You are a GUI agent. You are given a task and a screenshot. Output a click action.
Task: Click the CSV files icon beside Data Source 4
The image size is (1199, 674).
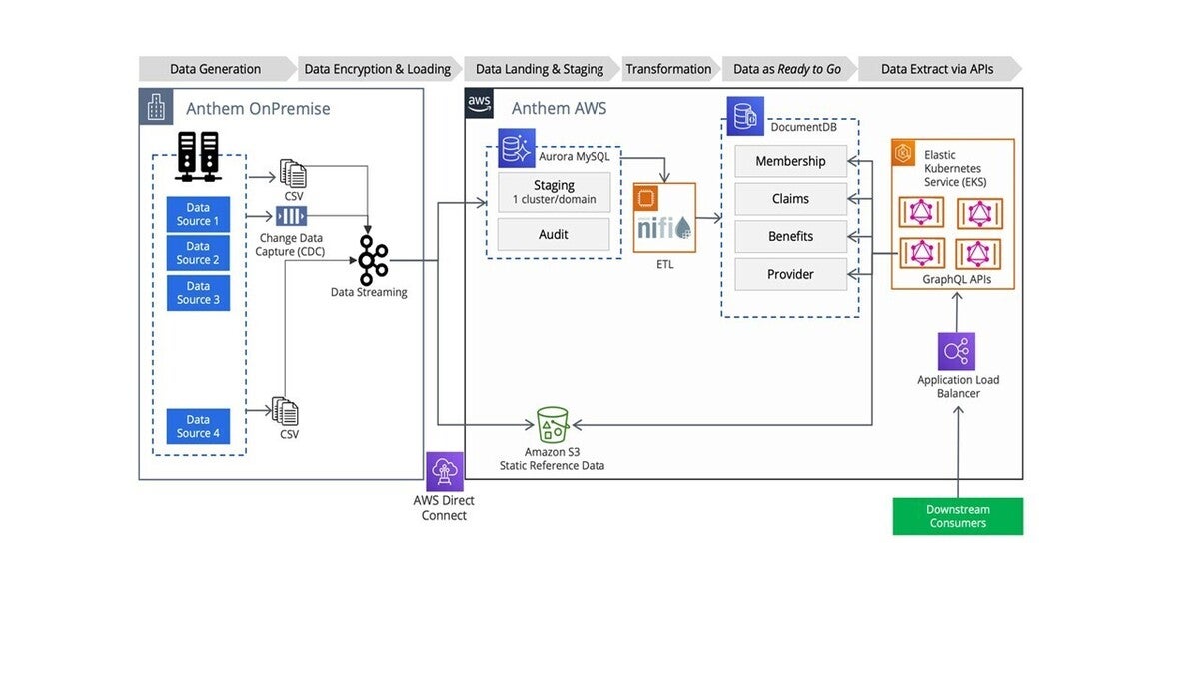click(x=285, y=411)
